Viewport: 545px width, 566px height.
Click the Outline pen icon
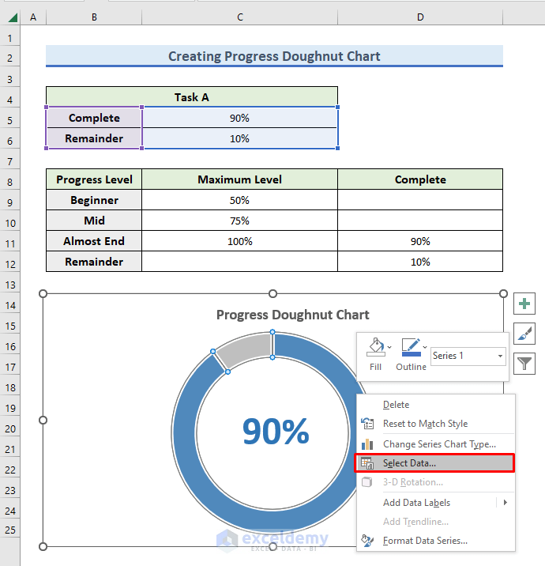tap(411, 347)
